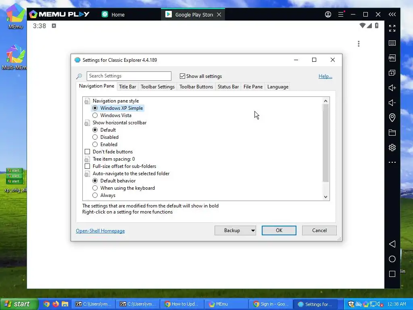Image resolution: width=413 pixels, height=310 pixels.
Task: Click the muted volume tray icon
Action: [x=380, y=304]
